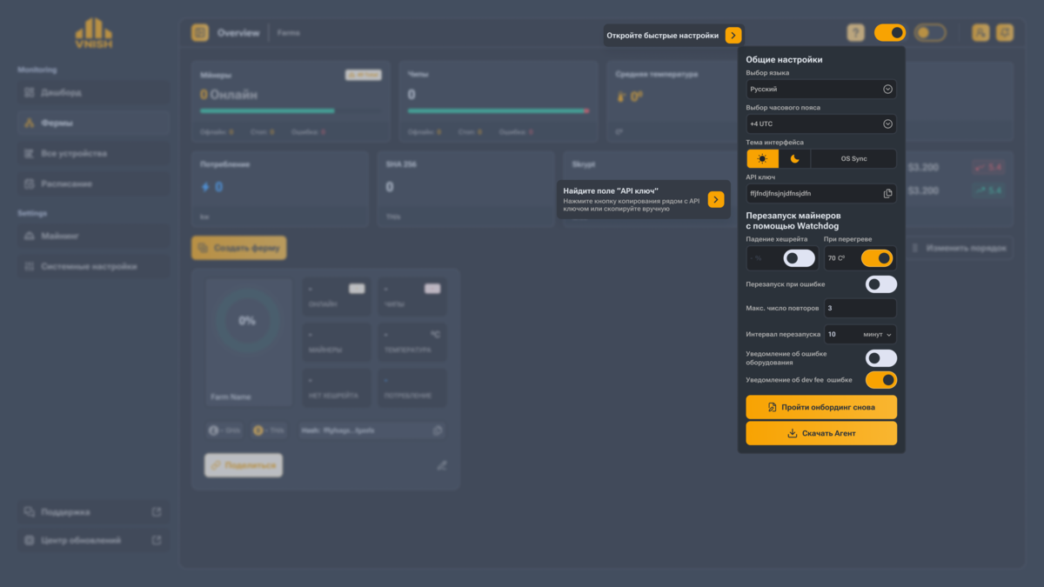Screen dimensions: 1044x587
Task: Click the arrow next to "Откройте быстрые настройки"
Action: [733, 36]
